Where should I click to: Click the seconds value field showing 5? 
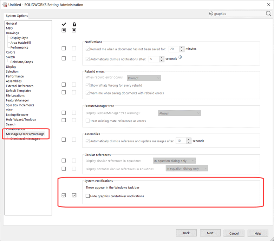[154, 59]
